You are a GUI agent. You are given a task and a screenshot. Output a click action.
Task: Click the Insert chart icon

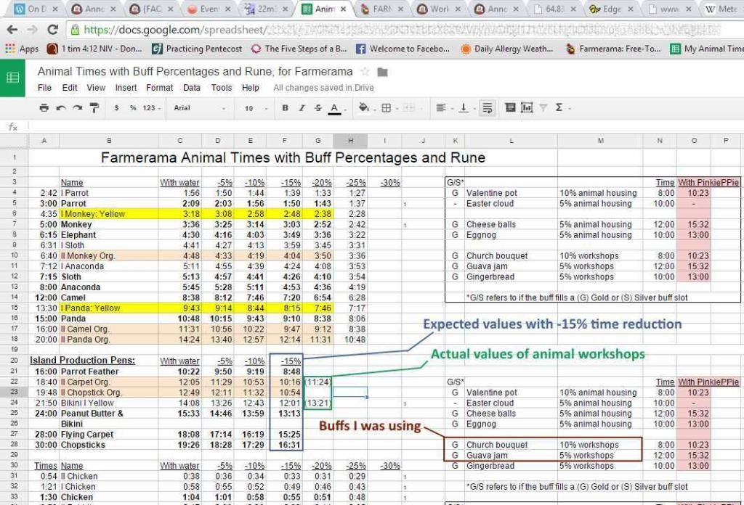tap(526, 107)
